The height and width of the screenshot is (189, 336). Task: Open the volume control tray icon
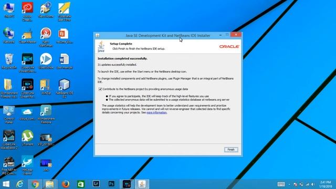click(x=313, y=184)
